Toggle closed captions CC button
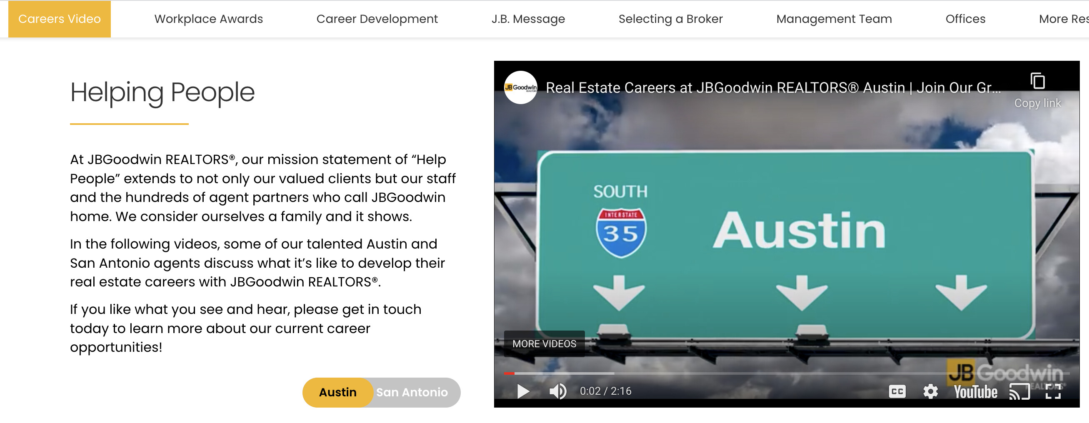The height and width of the screenshot is (423, 1089). point(897,391)
